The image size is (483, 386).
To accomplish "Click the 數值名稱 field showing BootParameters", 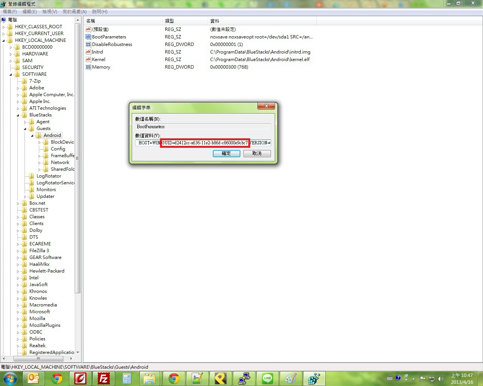I will [203, 127].
